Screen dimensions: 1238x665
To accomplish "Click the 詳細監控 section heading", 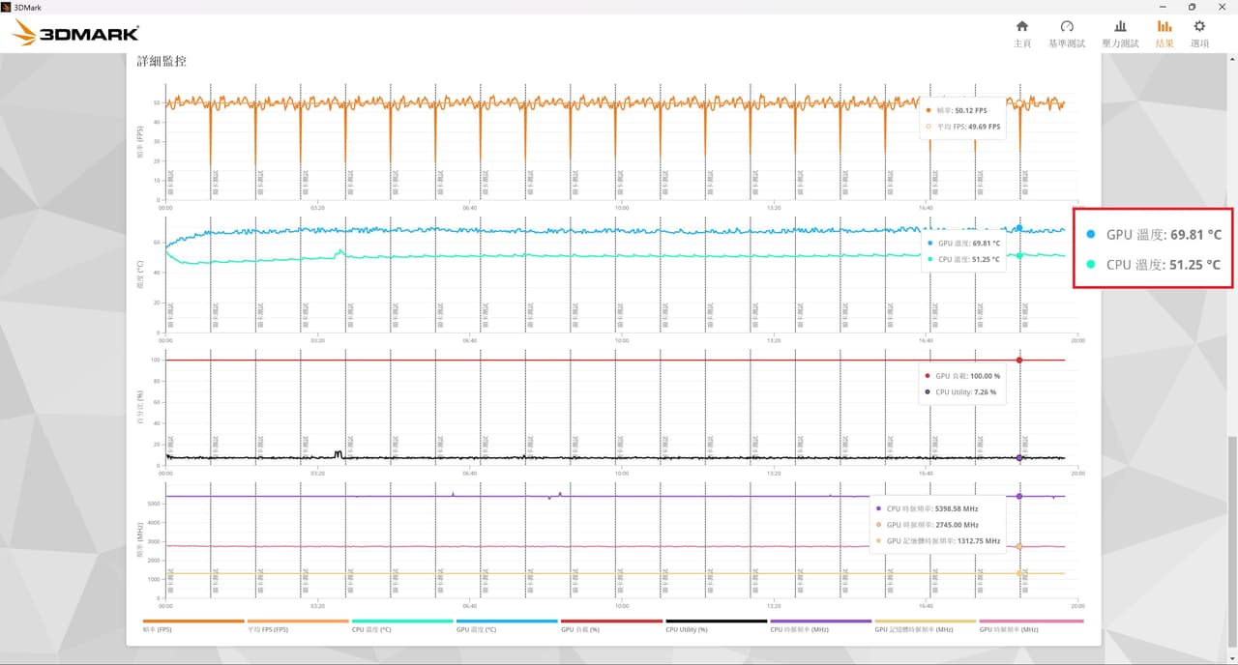I will [162, 61].
